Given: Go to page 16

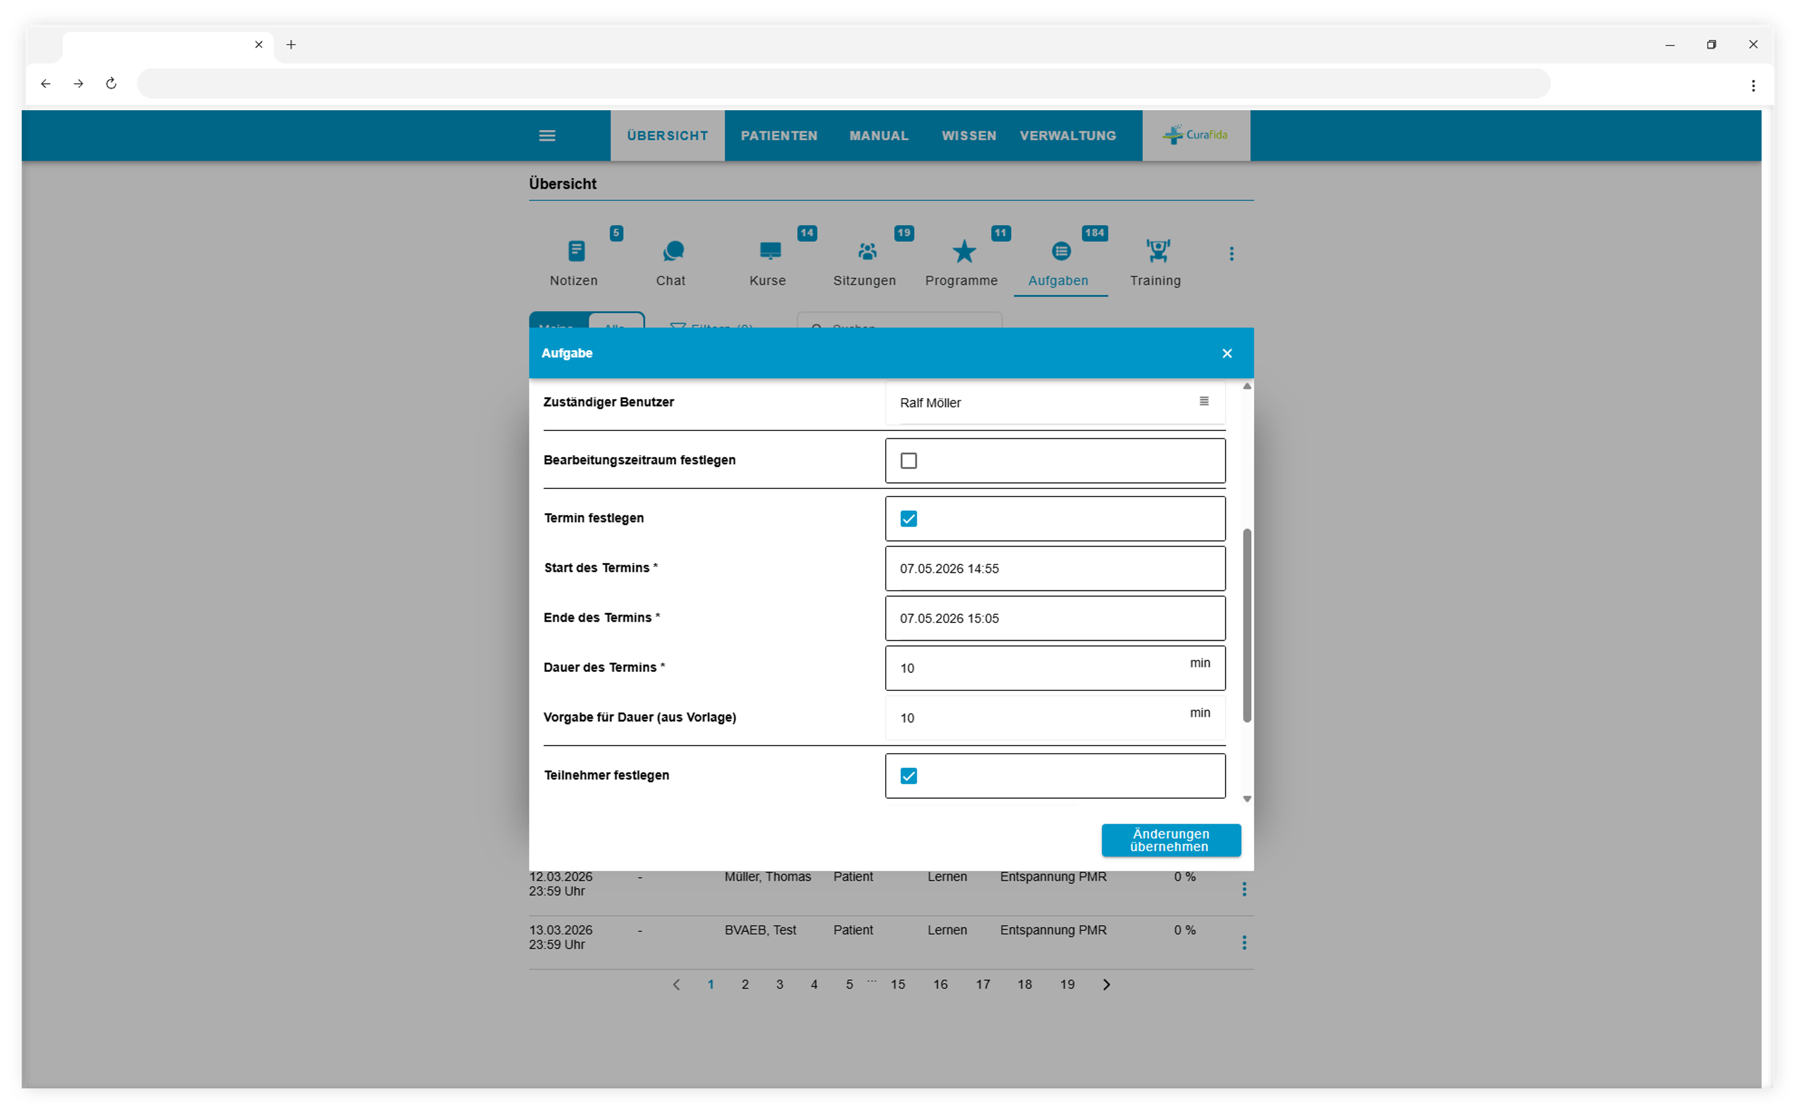Looking at the screenshot, I should tap(940, 984).
